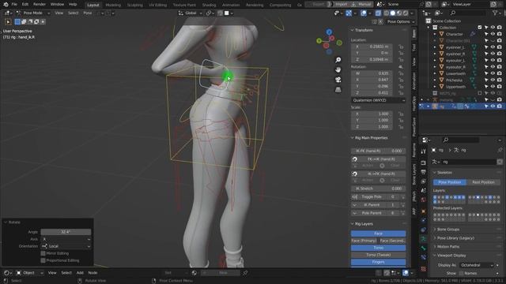Enable Mirror Editing checkbox
506x284 pixels.
[43, 253]
